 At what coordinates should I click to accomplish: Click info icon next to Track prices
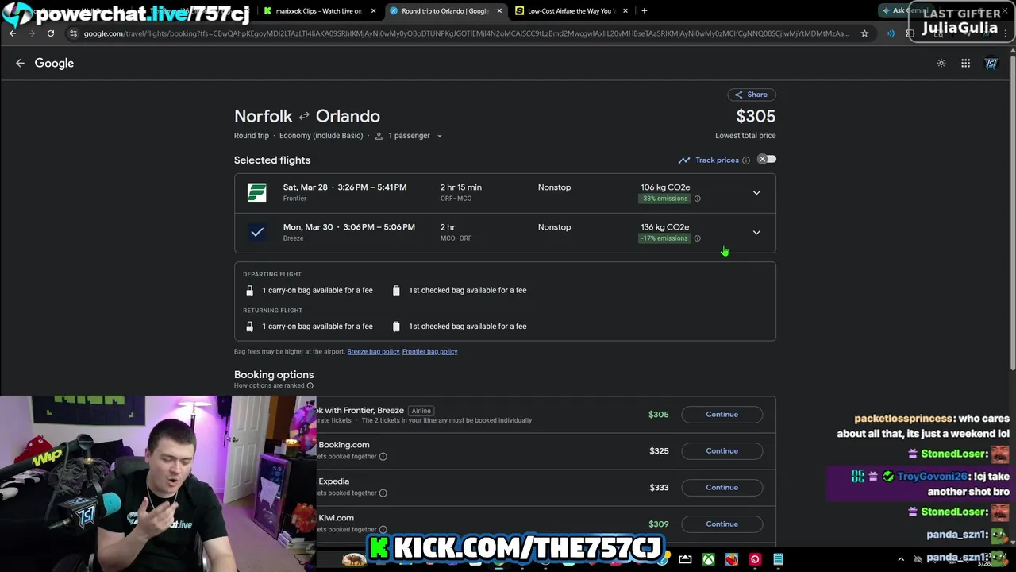click(745, 160)
